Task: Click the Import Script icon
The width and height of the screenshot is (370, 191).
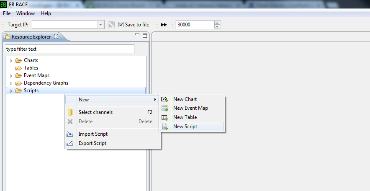Action: click(70, 134)
